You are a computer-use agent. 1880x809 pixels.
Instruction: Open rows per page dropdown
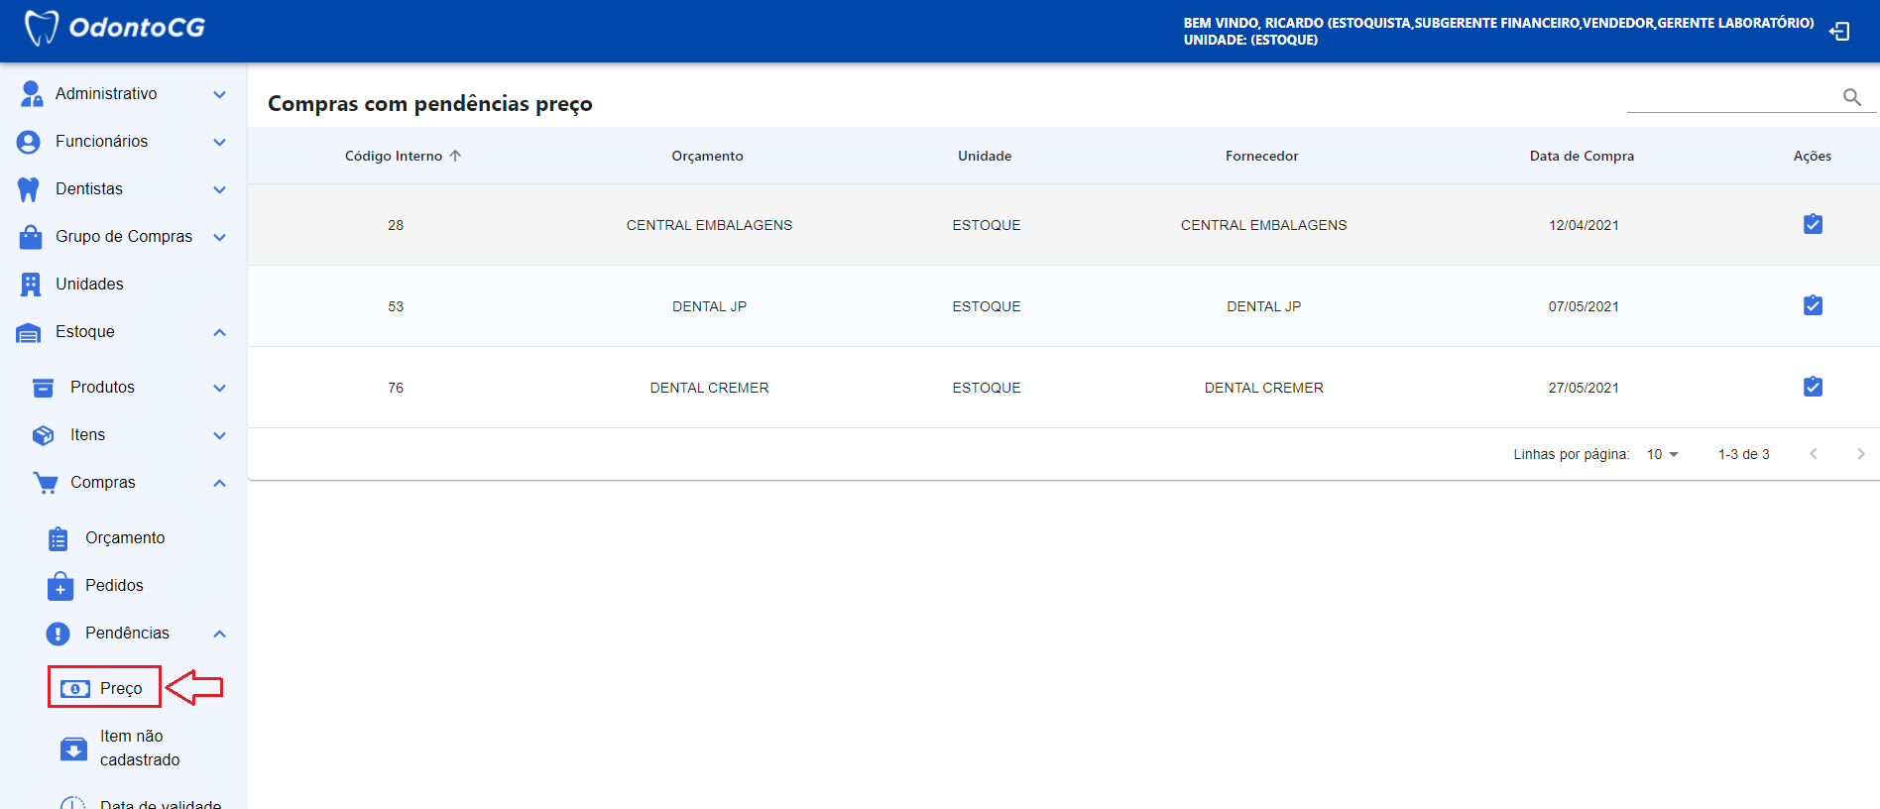coord(1662,454)
